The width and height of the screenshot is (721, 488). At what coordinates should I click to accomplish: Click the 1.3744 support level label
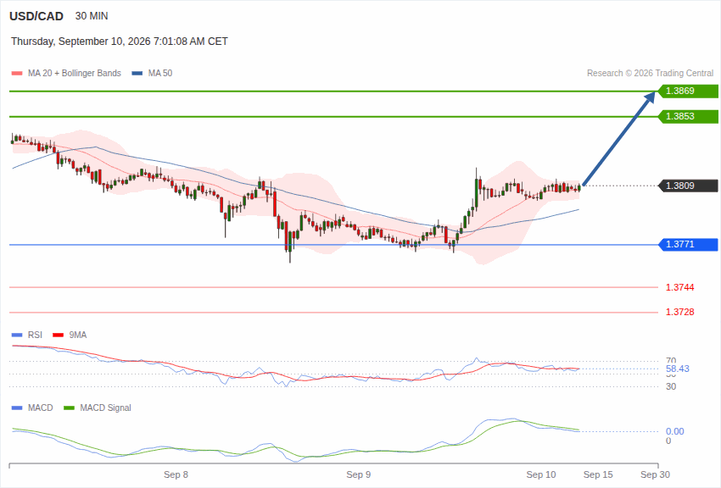coord(679,287)
